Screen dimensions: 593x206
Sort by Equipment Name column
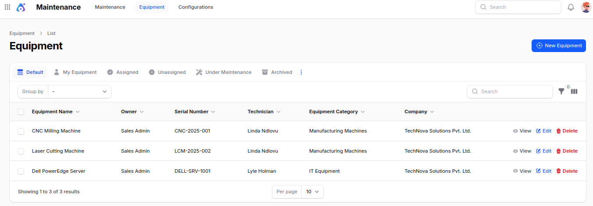click(56, 112)
